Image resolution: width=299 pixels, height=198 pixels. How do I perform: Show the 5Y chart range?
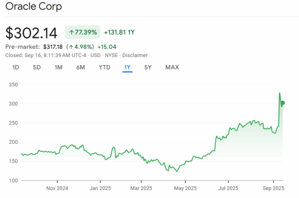pyautogui.click(x=148, y=67)
